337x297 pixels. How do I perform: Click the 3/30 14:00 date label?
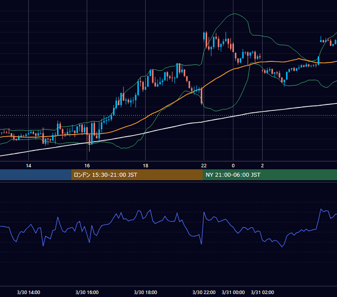click(28, 292)
